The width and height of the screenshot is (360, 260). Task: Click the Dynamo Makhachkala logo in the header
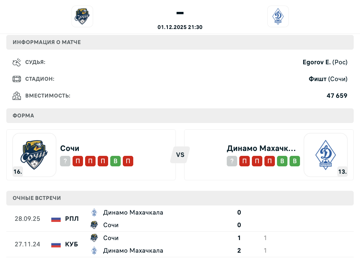[278, 16]
